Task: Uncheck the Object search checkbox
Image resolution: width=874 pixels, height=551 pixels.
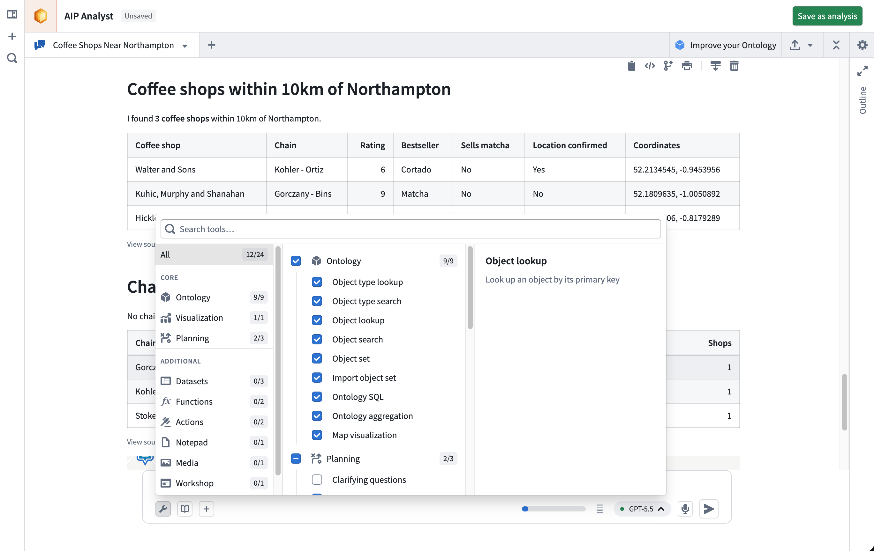Action: (x=317, y=340)
